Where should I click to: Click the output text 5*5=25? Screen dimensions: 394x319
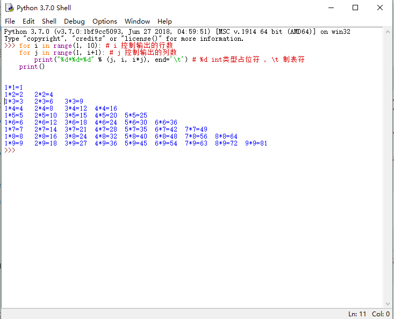pos(136,115)
